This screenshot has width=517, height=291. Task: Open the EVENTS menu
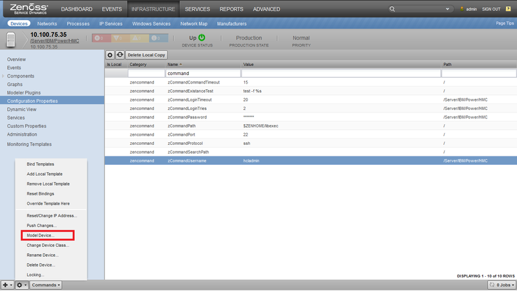click(x=112, y=9)
